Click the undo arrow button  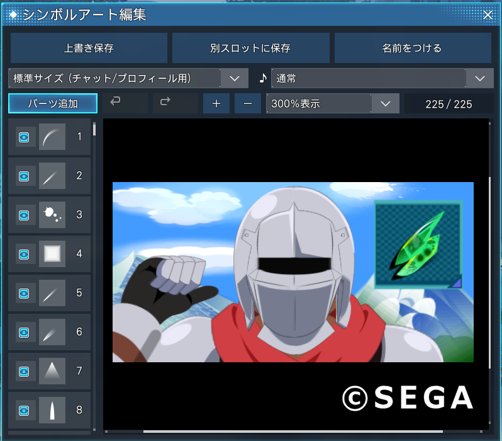pos(125,103)
